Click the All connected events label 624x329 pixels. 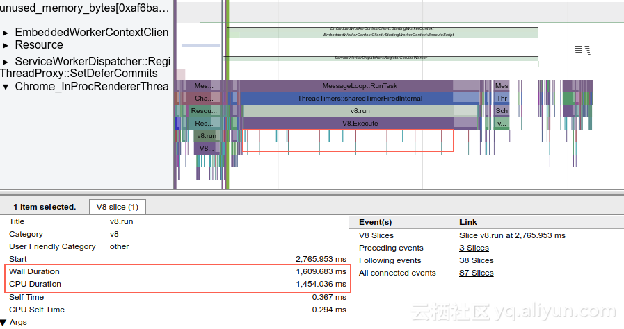coord(397,273)
